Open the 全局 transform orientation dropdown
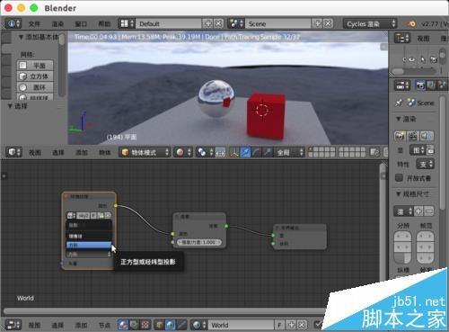 click(289, 152)
